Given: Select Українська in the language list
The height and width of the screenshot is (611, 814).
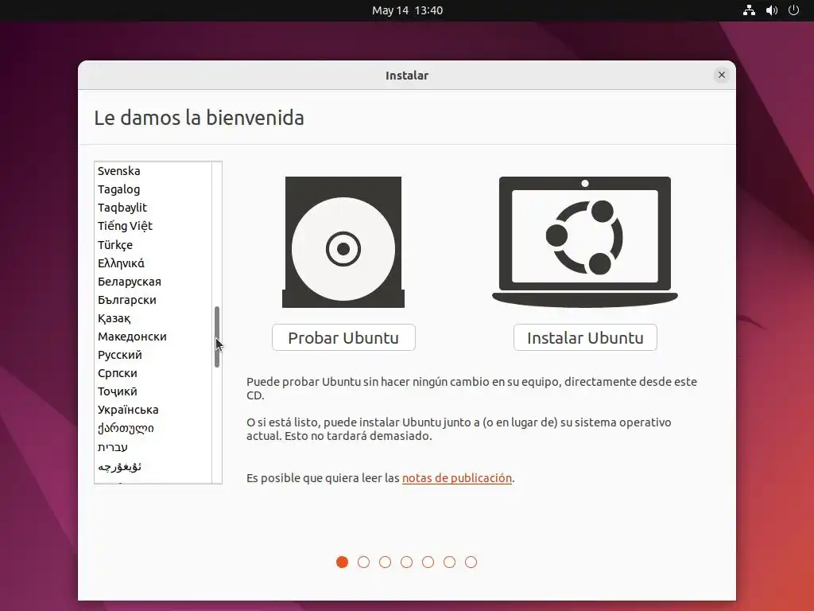Looking at the screenshot, I should click(153, 410).
